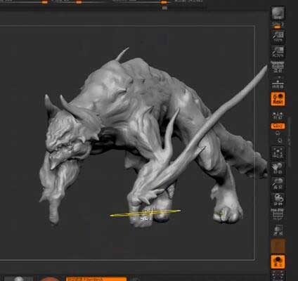The width and height of the screenshot is (298, 281).
Task: Toggle the Floor grid button
Action: (278, 83)
